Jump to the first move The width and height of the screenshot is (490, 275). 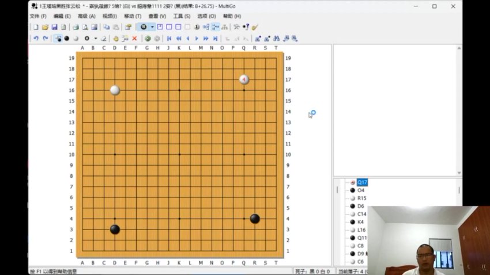coord(169,39)
